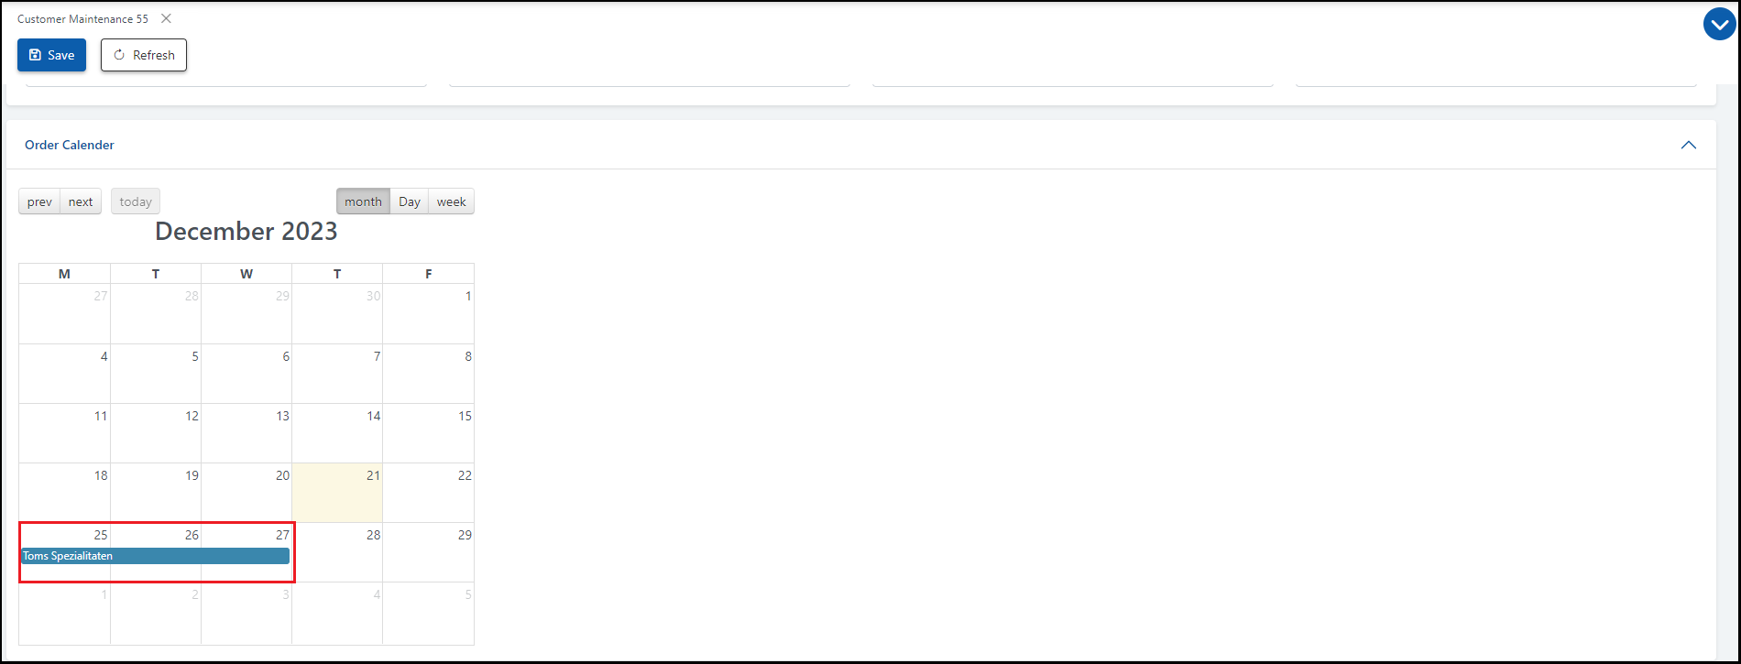The height and width of the screenshot is (664, 1741).
Task: Go to previous month with prev
Action: [39, 201]
